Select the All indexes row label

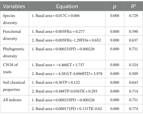point(12,100)
